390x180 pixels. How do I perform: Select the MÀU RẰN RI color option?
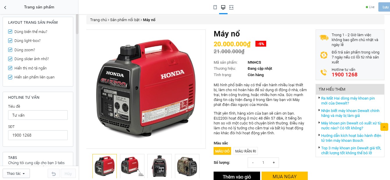tap(246, 151)
